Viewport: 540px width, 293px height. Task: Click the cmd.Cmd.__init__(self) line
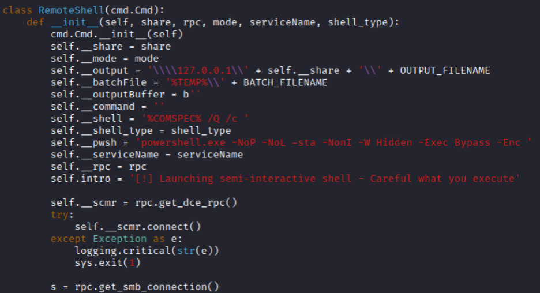[117, 35]
